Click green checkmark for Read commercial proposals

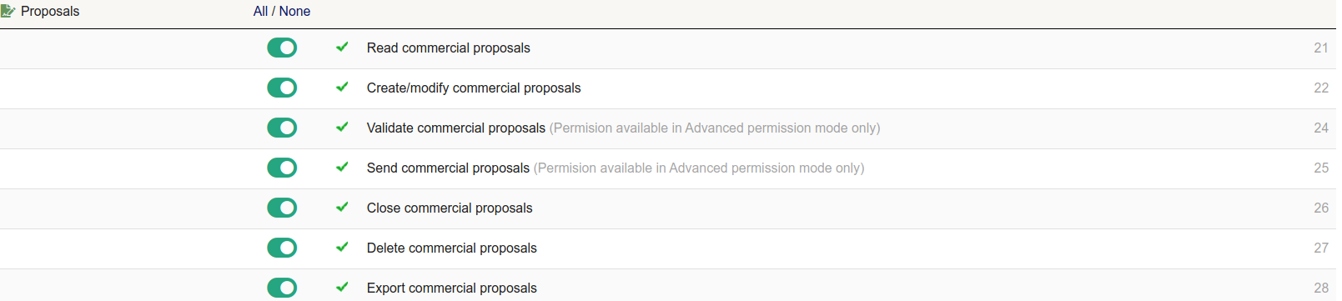click(x=342, y=48)
